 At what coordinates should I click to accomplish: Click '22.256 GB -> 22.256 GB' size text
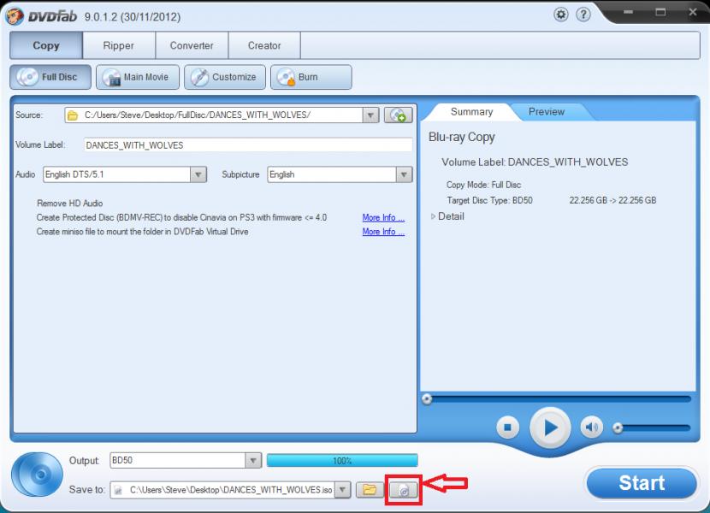[612, 200]
